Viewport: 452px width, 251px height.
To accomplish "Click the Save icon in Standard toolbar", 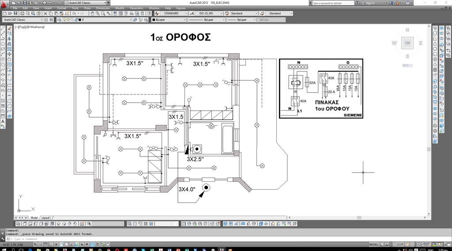I will click(x=15, y=13).
